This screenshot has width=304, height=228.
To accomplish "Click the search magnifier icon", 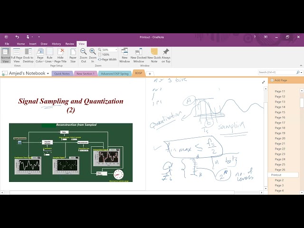I will 298,72.
